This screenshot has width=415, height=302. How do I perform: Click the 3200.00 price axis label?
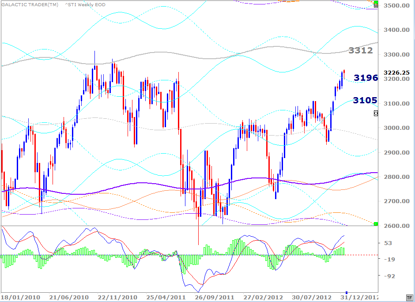[397, 79]
